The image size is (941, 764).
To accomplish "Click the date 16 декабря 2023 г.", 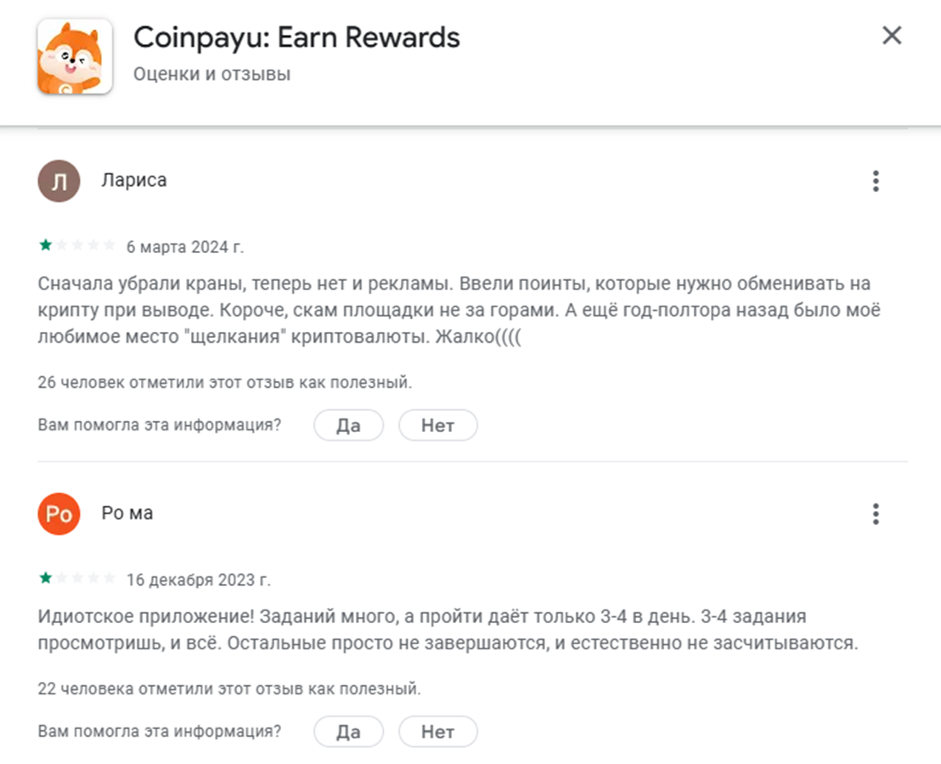I will [x=198, y=580].
